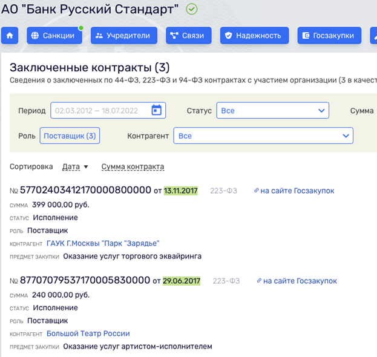Click the Контрагент dropdown chevron arrow
This screenshot has width=377, height=357.
346,136
